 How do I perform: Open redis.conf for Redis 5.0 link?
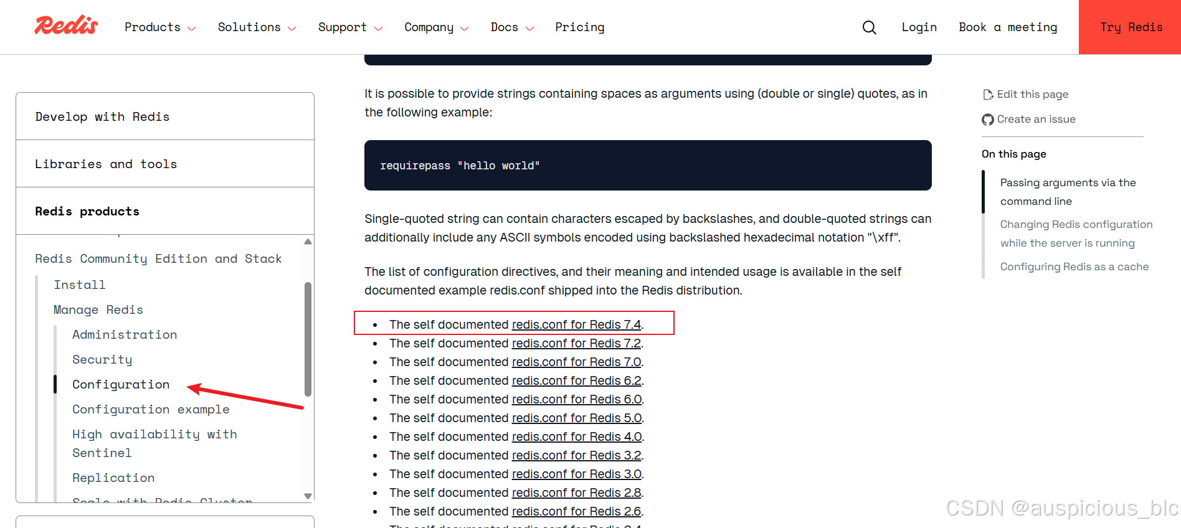[x=577, y=418]
